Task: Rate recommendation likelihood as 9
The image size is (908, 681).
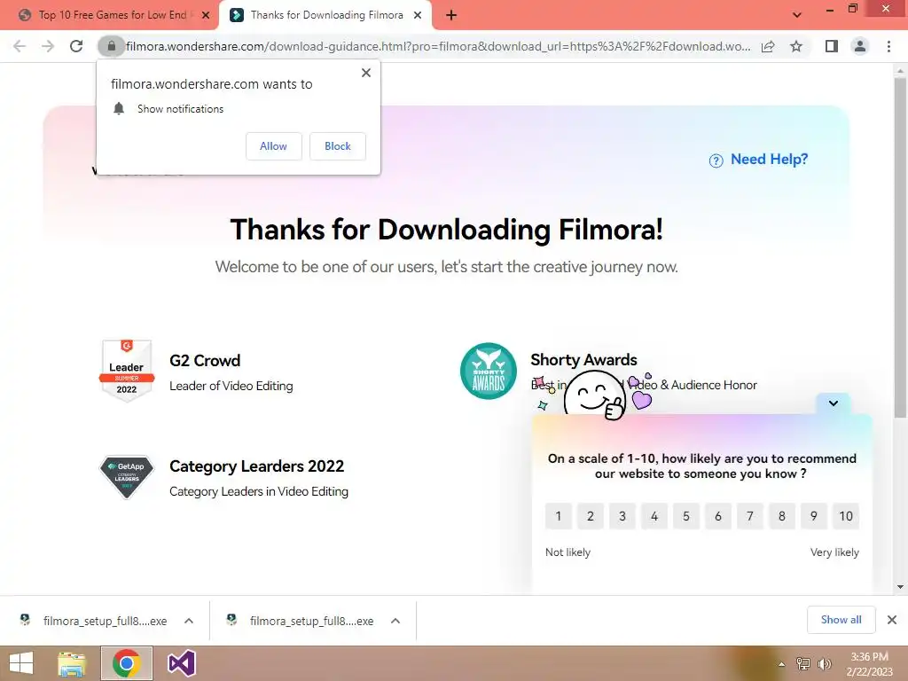Action: [814, 516]
